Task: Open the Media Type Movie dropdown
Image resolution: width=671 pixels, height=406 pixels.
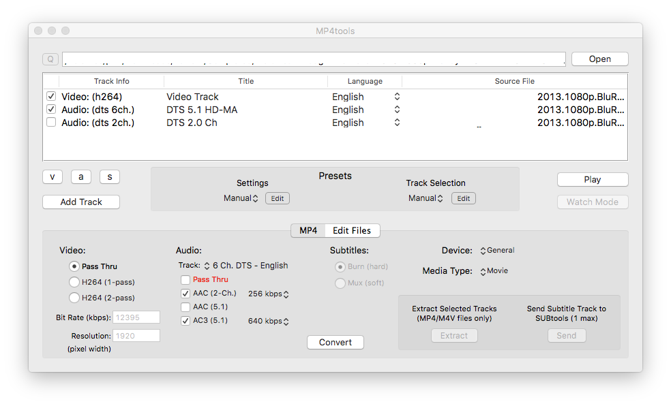Action: (x=494, y=271)
